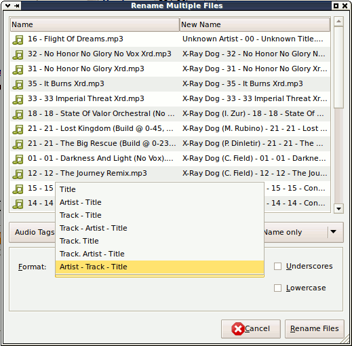Screen dimensions: 352x346
Task: Click music icon of the 14 - 14 row
Action: [x=18, y=204]
